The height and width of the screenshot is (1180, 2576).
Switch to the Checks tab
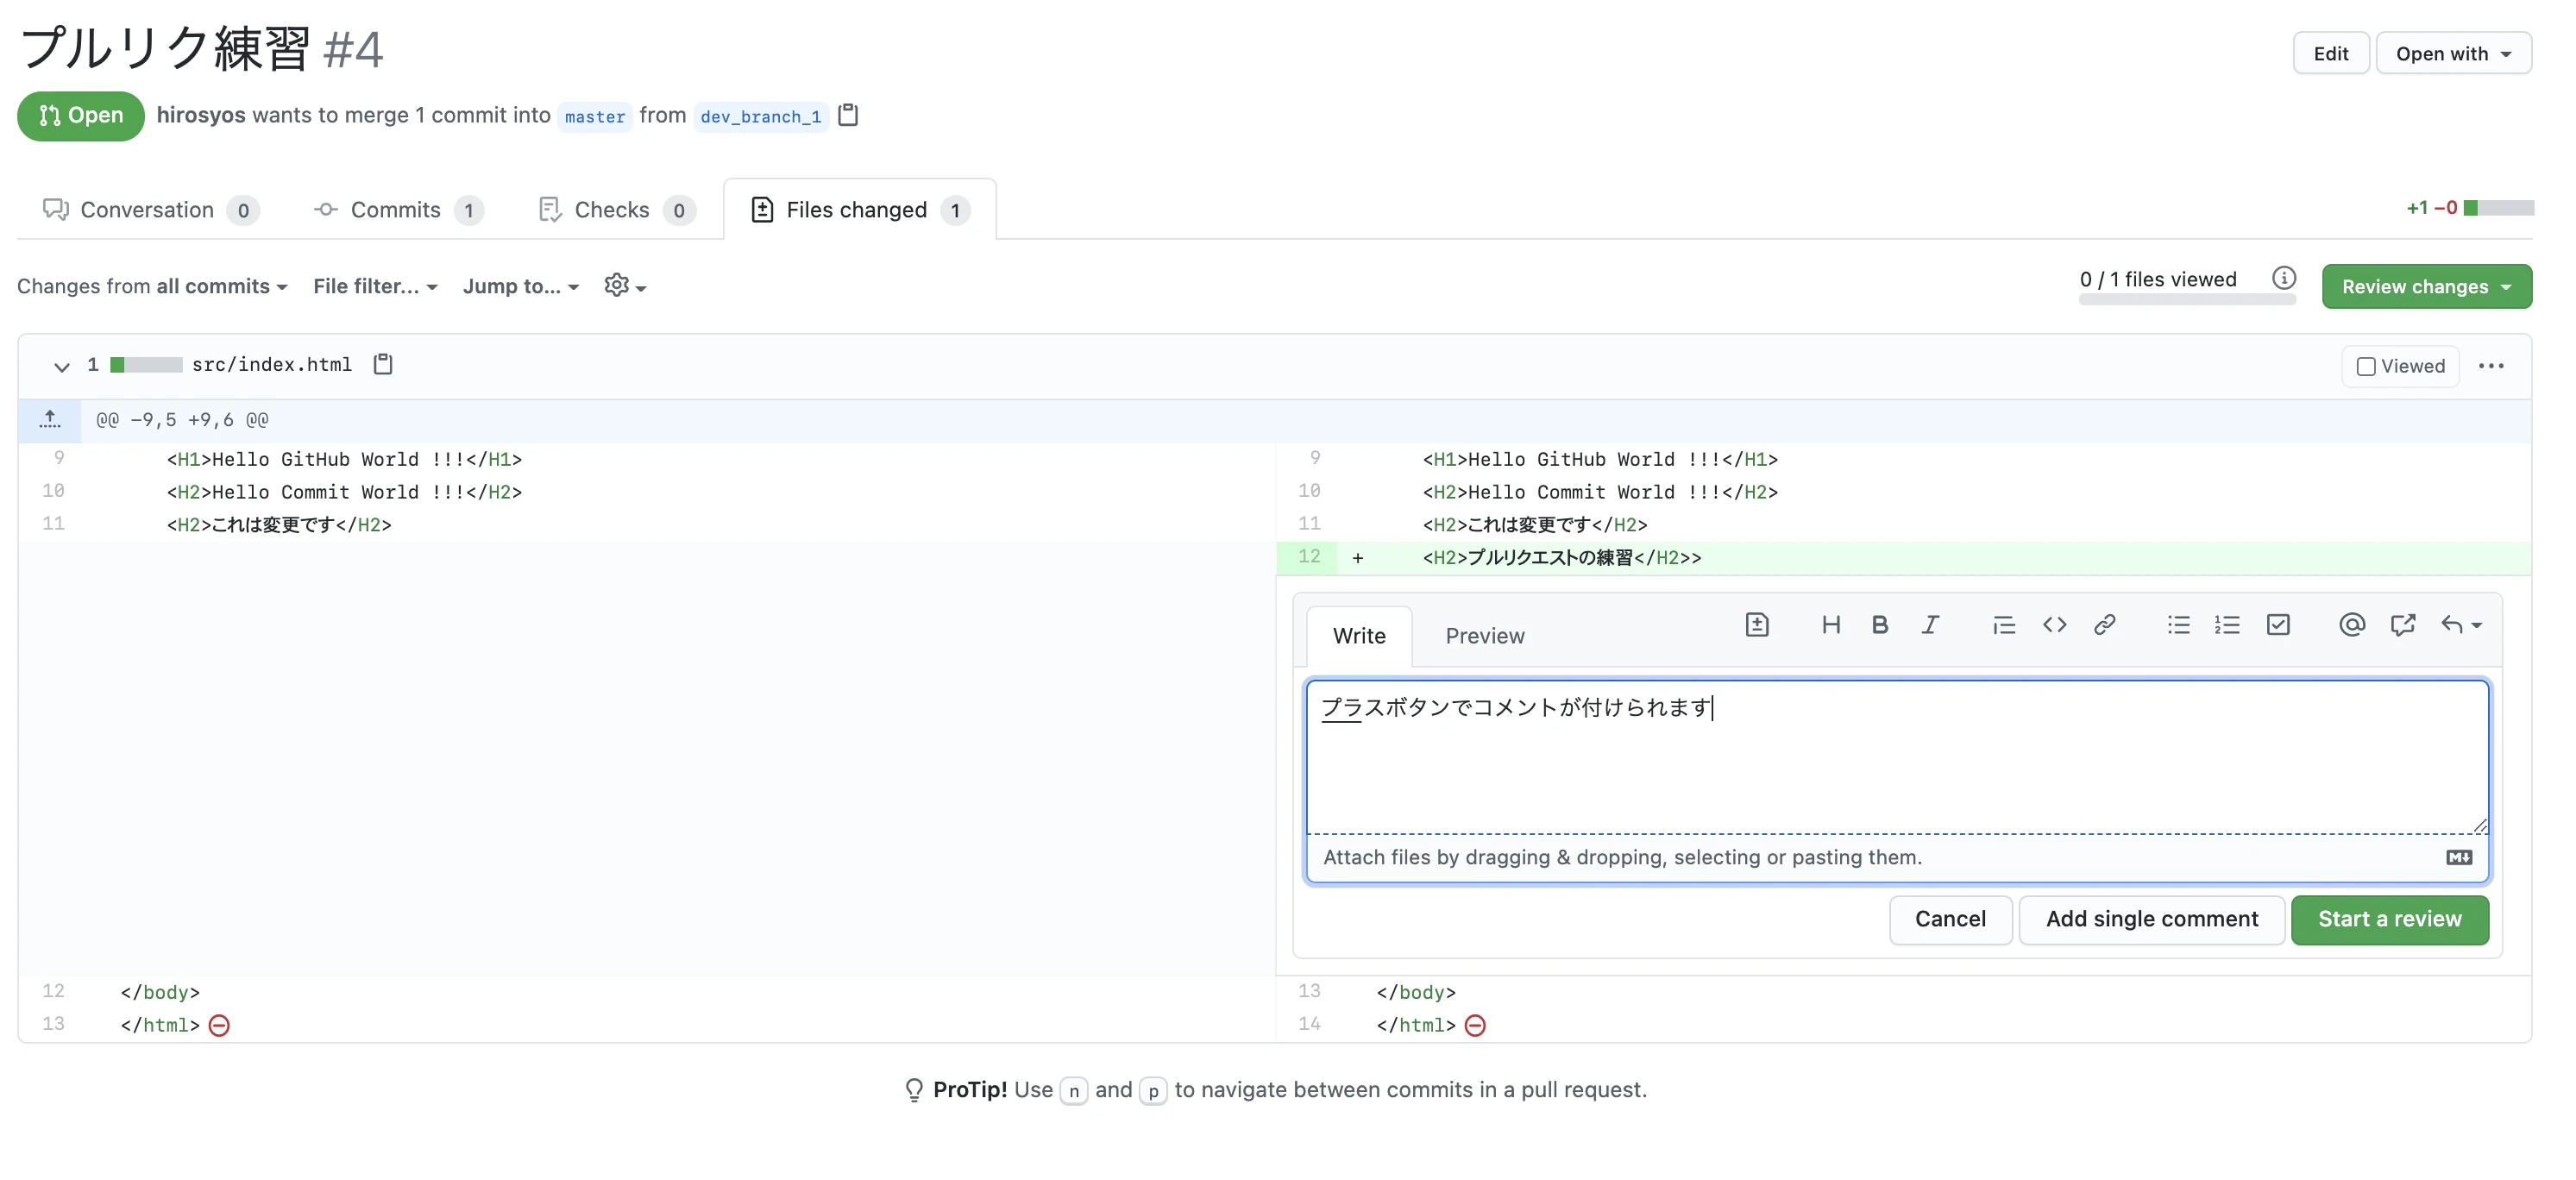pyautogui.click(x=617, y=210)
